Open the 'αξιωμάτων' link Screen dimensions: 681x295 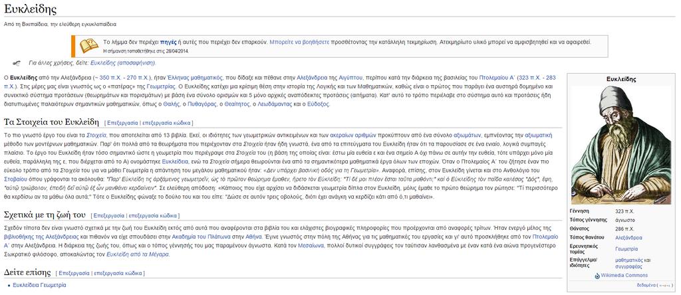point(468,135)
